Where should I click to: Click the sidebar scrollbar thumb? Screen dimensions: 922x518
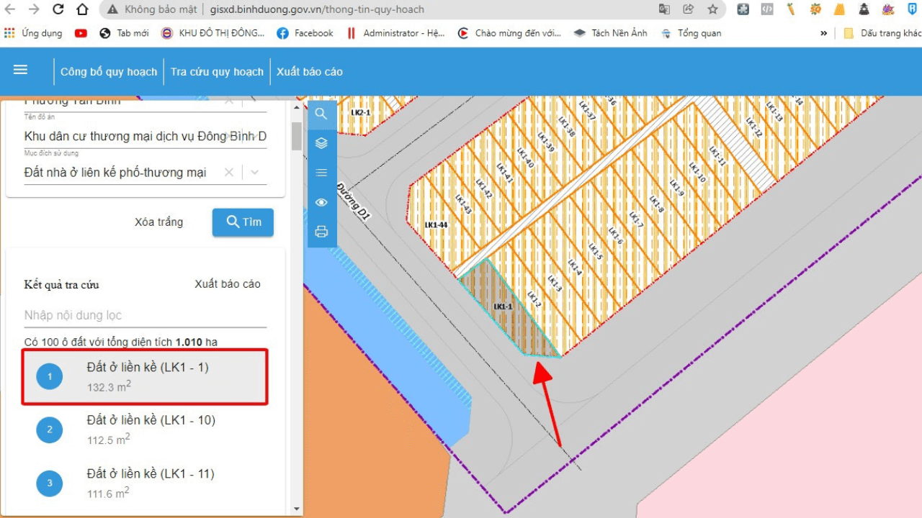[x=297, y=135]
